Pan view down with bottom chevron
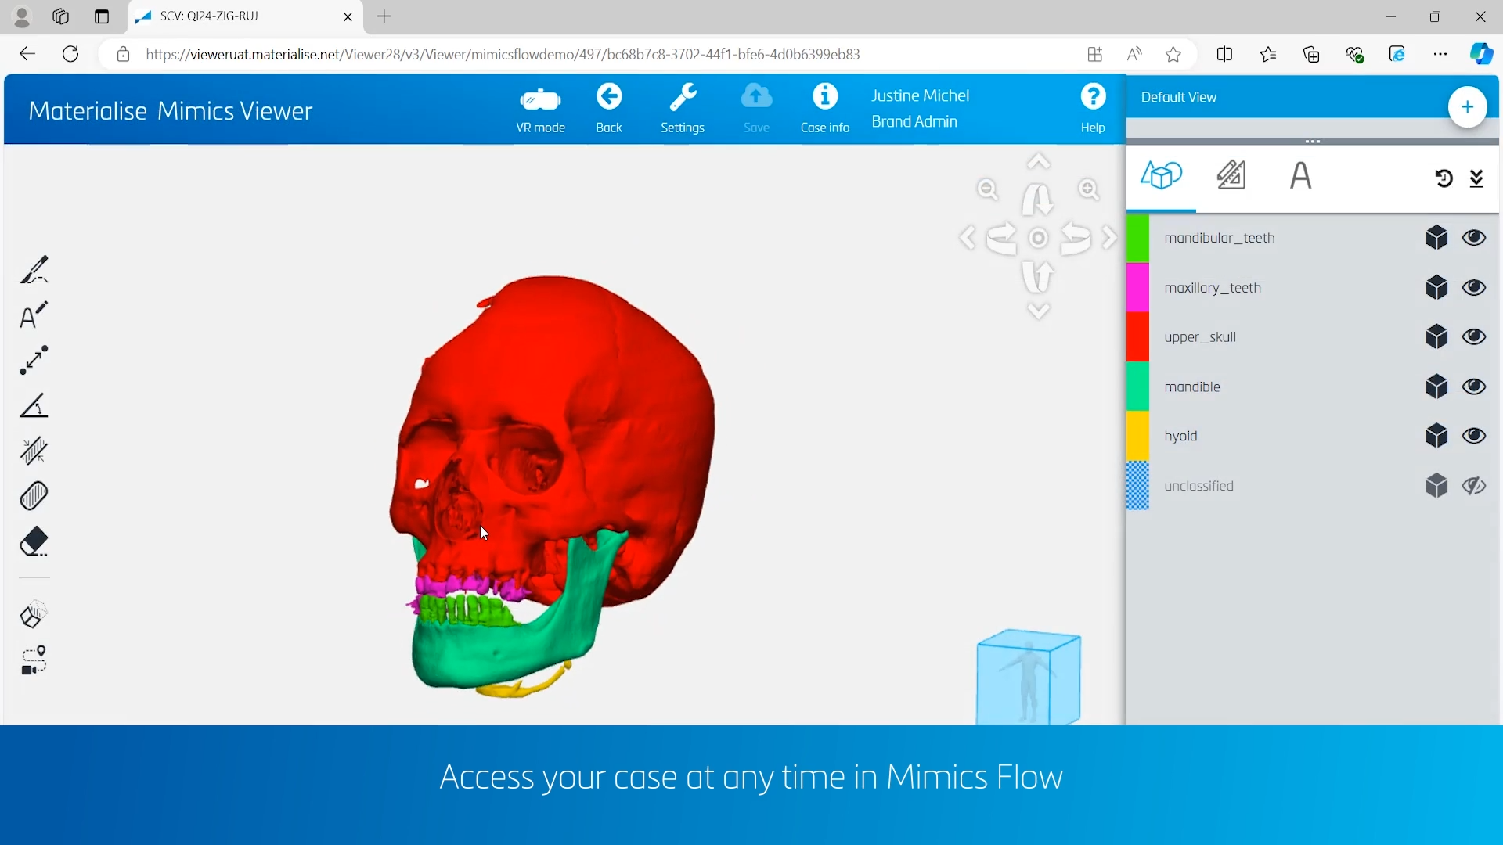This screenshot has height=845, width=1503. pyautogui.click(x=1039, y=311)
